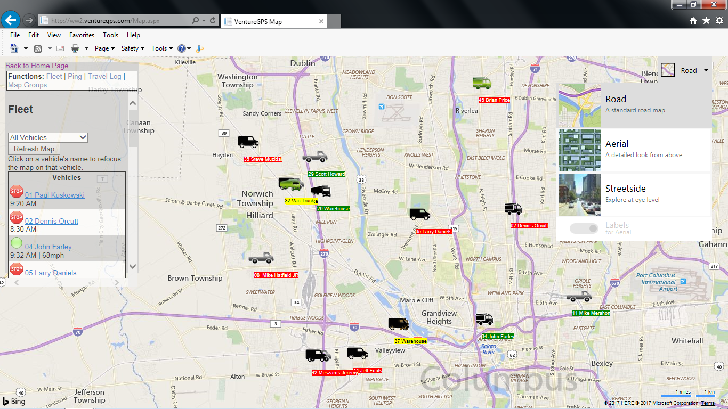Click the truck icon above Dennis Orcutt label

[x=513, y=209]
